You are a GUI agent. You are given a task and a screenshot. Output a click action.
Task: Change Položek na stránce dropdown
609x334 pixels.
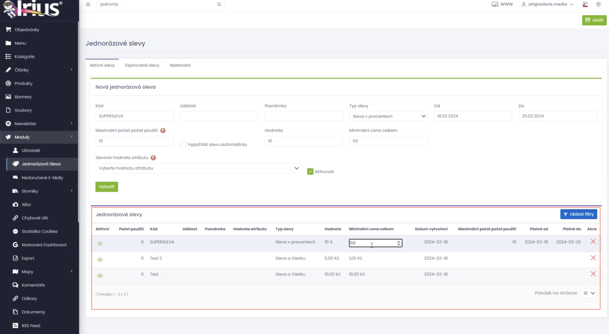[589, 293]
